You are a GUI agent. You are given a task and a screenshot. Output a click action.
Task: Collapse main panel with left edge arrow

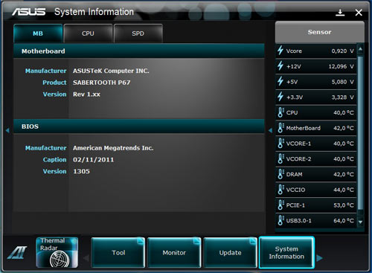[7, 130]
